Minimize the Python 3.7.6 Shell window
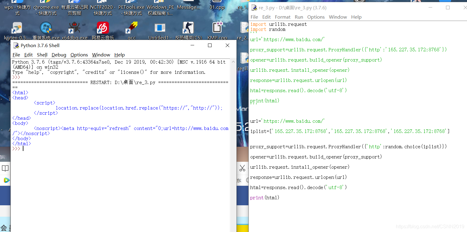467x232 pixels. [x=192, y=45]
